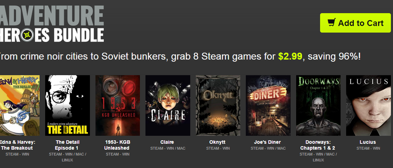Select the 1953 KGB Unleashed cover
This screenshot has width=393, height=168.
[x=118, y=106]
